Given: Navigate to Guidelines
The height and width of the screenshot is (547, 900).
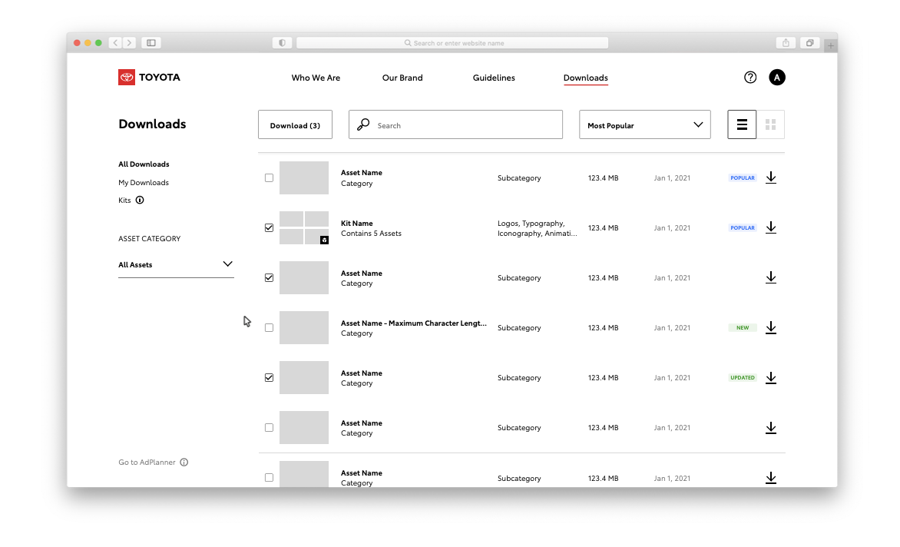Looking at the screenshot, I should 494,78.
